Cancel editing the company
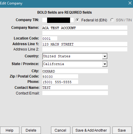133x134 pixels. click(61, 130)
